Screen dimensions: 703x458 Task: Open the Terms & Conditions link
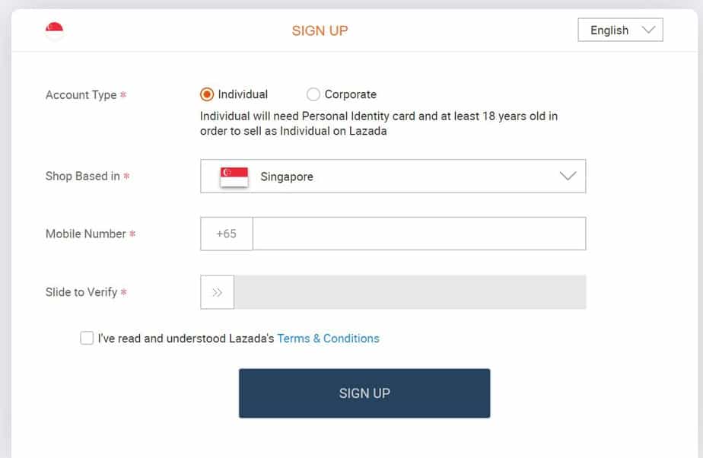(x=328, y=338)
